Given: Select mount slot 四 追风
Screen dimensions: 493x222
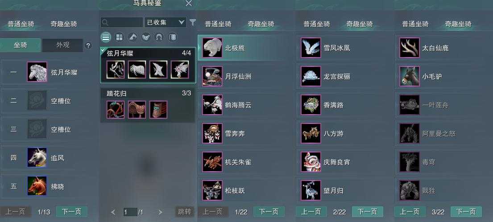Looking at the screenshot, I should [50, 158].
